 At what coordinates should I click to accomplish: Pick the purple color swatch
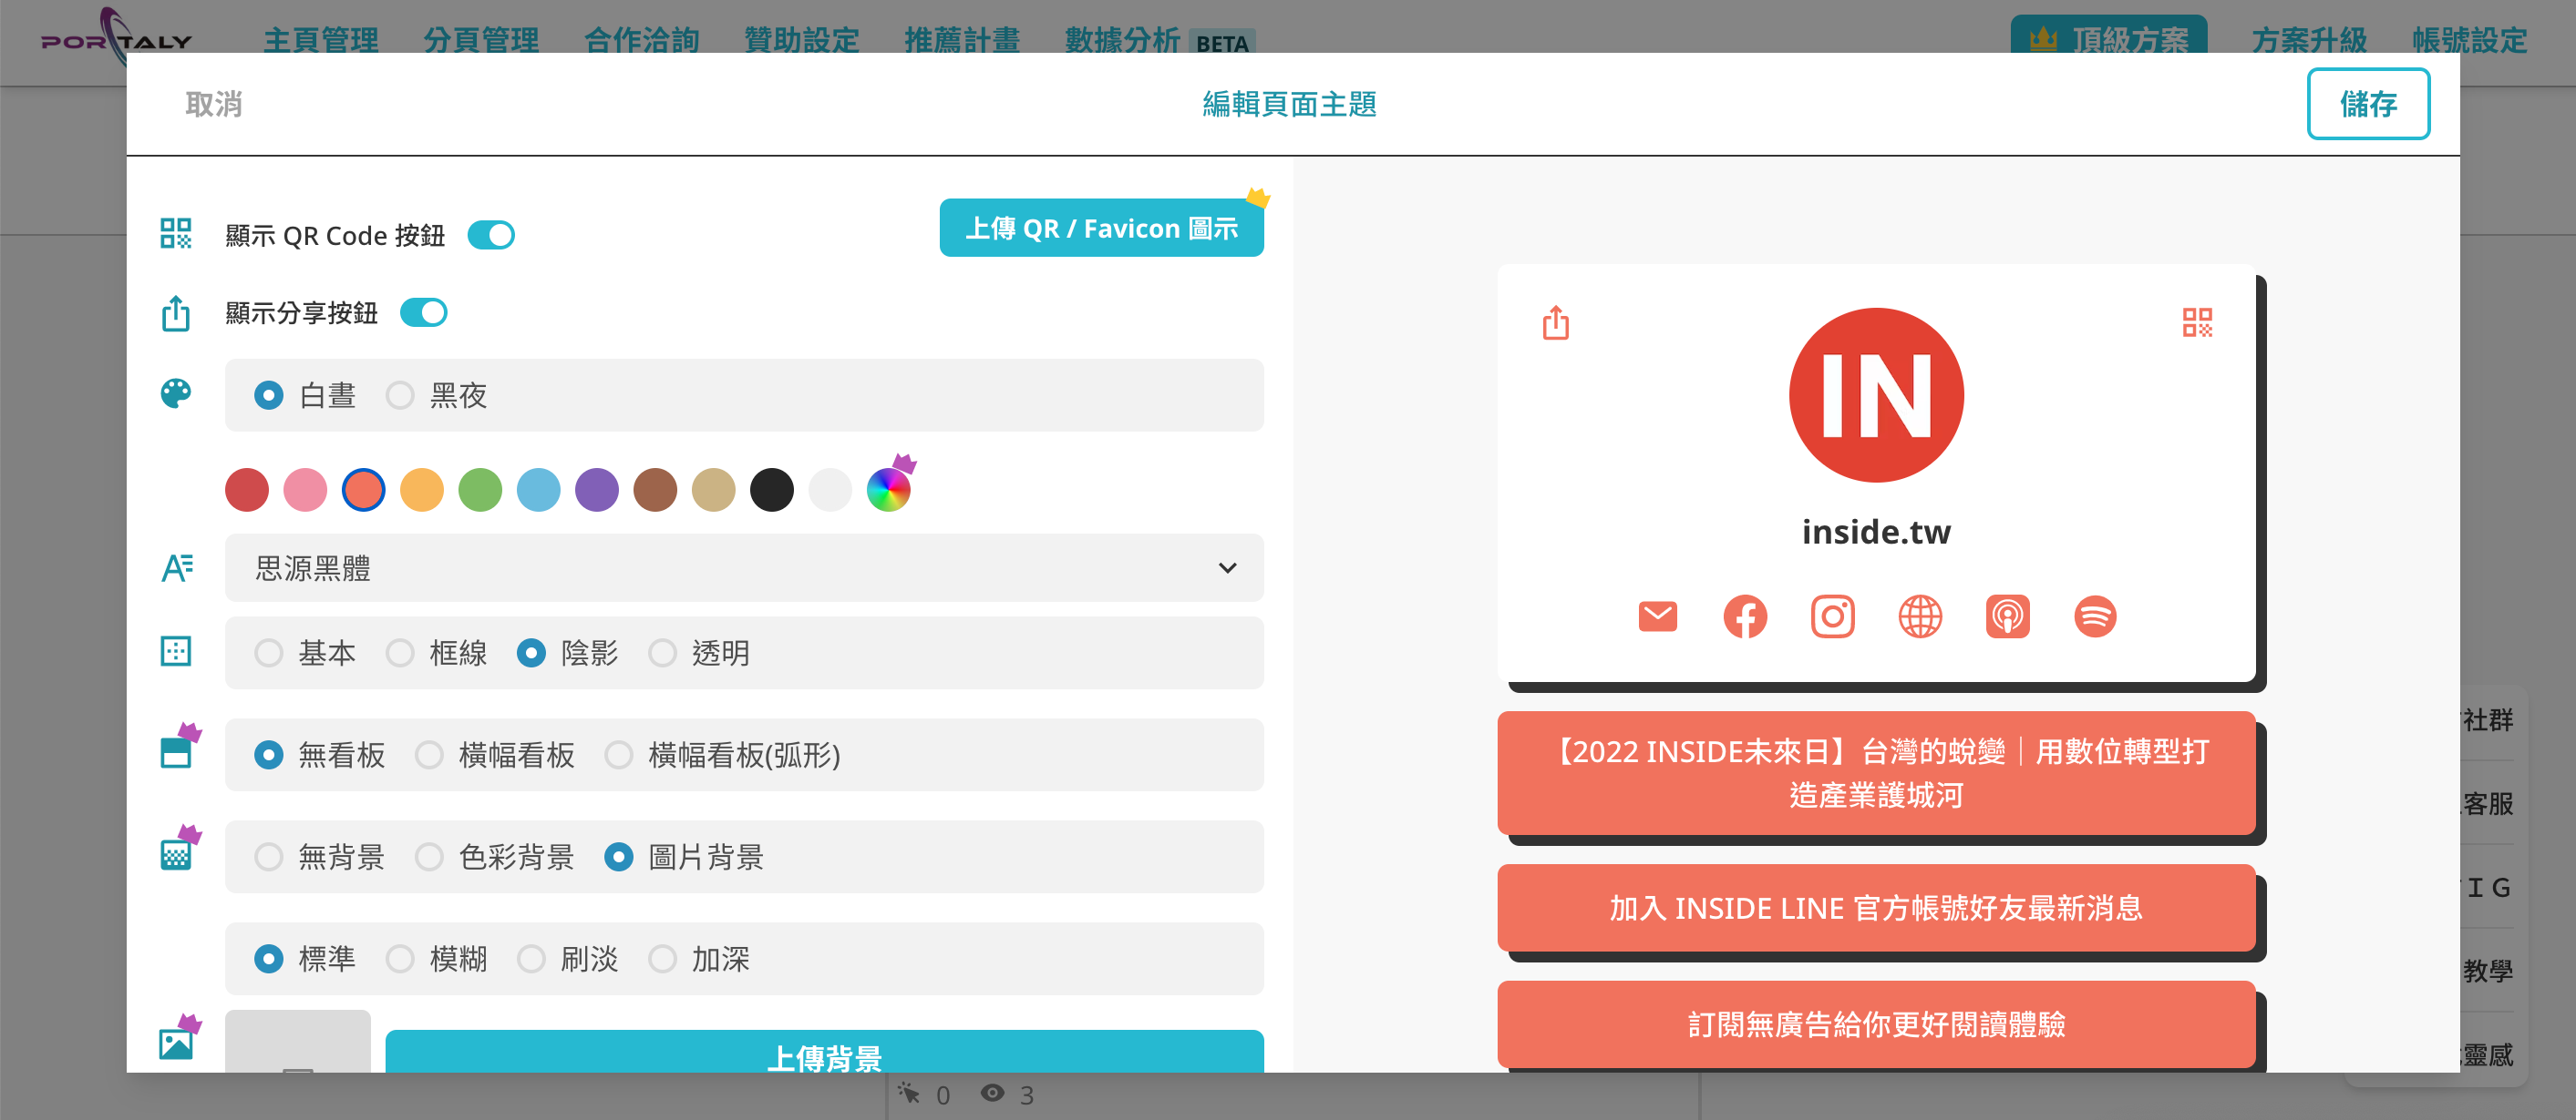(x=597, y=490)
